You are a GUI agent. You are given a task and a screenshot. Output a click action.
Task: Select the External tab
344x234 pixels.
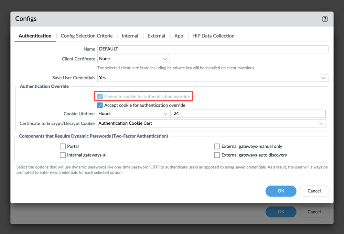click(156, 36)
